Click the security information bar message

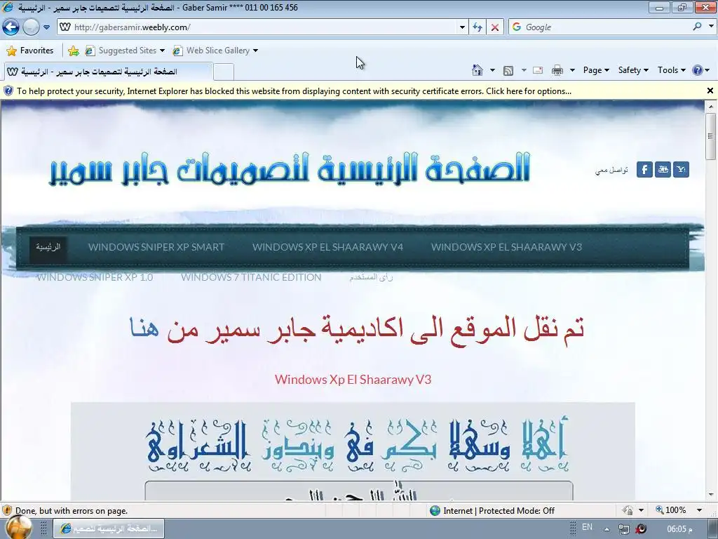294,91
